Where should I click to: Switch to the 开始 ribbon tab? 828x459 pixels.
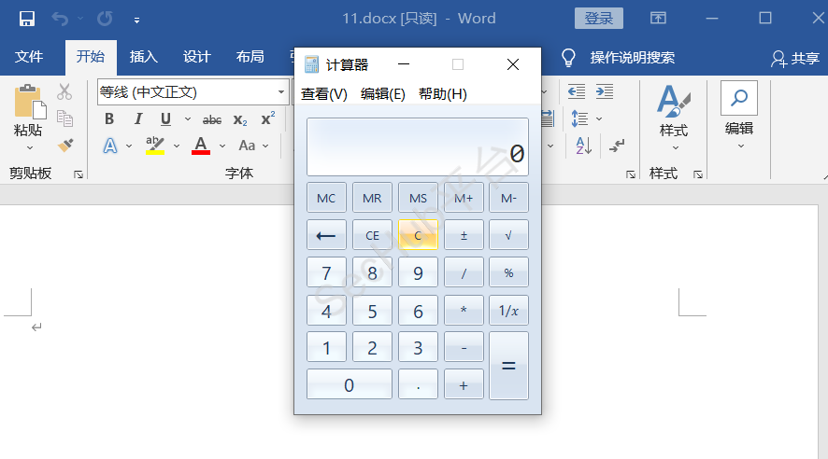click(x=91, y=56)
